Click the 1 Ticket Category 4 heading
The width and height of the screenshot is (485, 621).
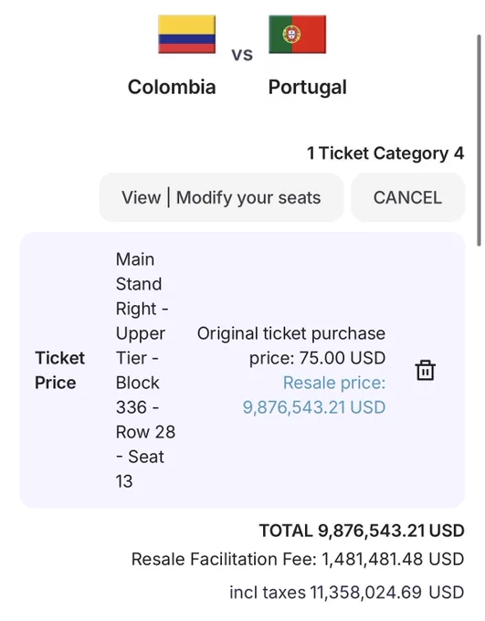point(385,153)
